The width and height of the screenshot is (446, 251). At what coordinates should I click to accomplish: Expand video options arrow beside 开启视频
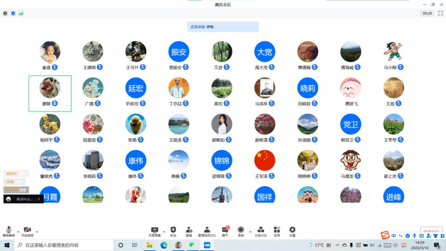pos(37,231)
